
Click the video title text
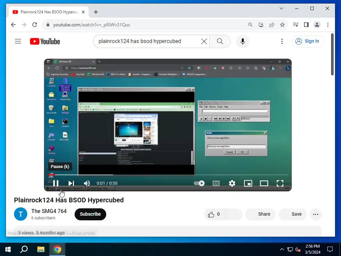pos(69,200)
